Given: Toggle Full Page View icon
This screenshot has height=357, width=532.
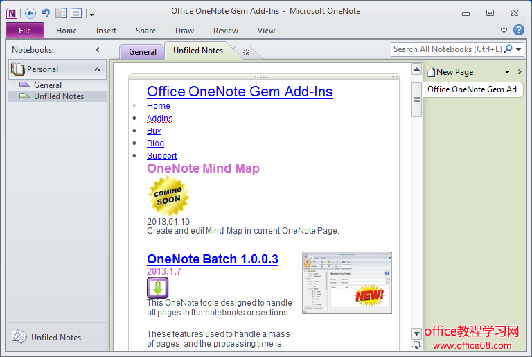Looking at the screenshot, I should tap(76, 13).
